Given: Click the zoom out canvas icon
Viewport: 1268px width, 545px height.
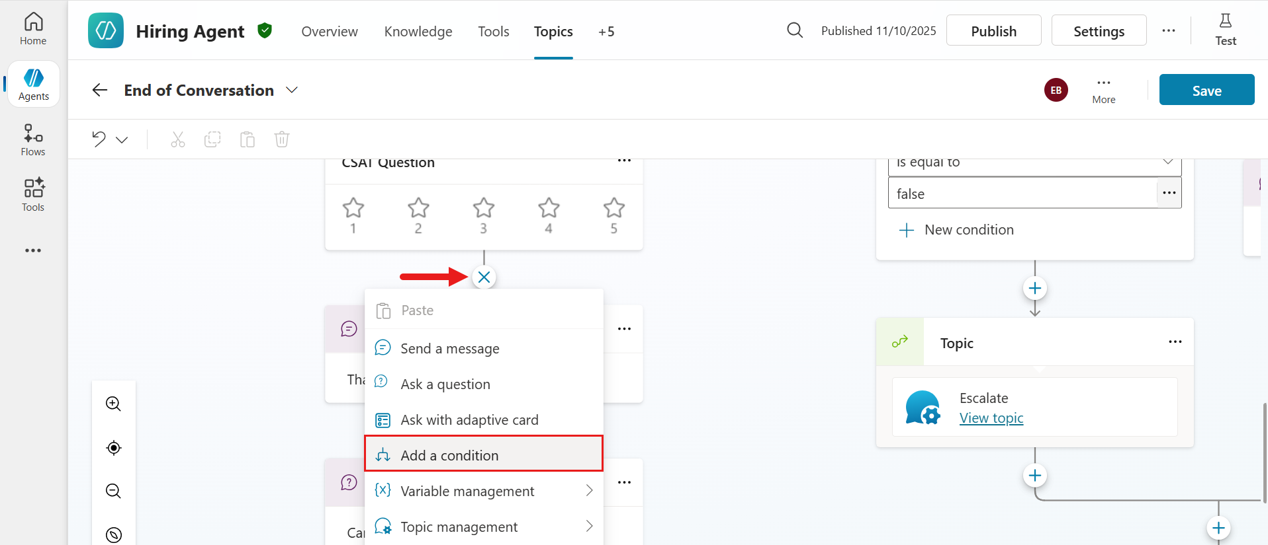Looking at the screenshot, I should [113, 491].
